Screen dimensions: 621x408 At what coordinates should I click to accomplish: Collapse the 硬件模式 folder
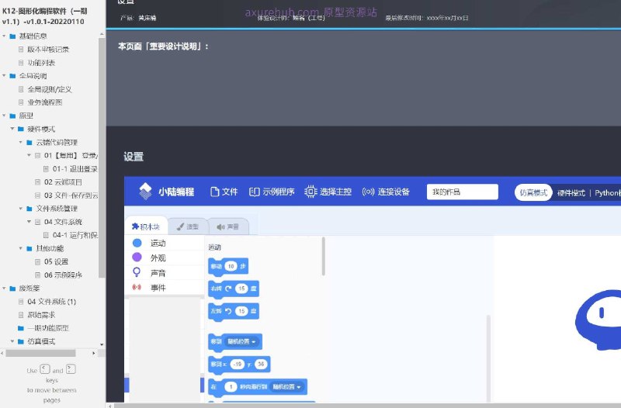click(12, 129)
